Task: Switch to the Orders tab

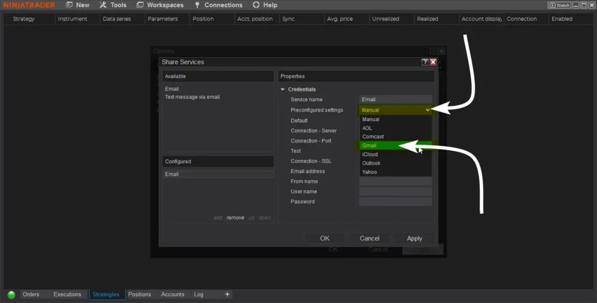Action: pyautogui.click(x=31, y=294)
